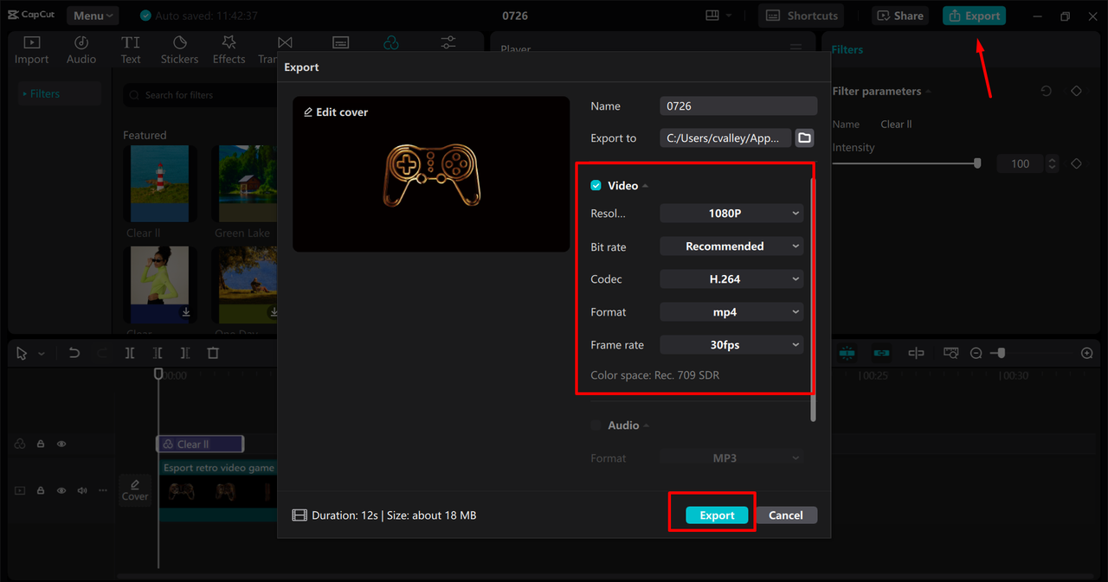This screenshot has height=582, width=1108.
Task: Click the zoom-to-fit timeline icon
Action: click(x=951, y=353)
